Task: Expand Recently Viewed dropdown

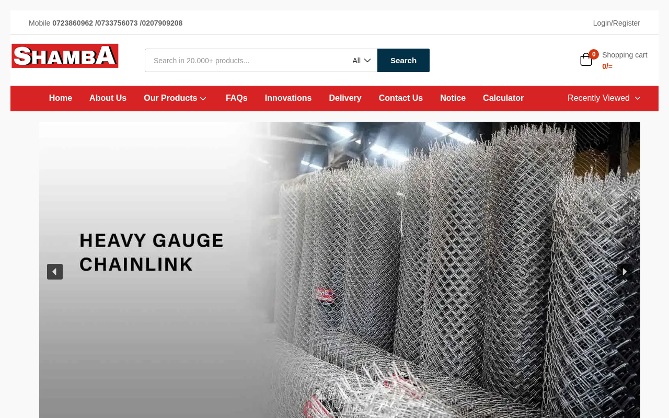Action: pyautogui.click(x=604, y=98)
